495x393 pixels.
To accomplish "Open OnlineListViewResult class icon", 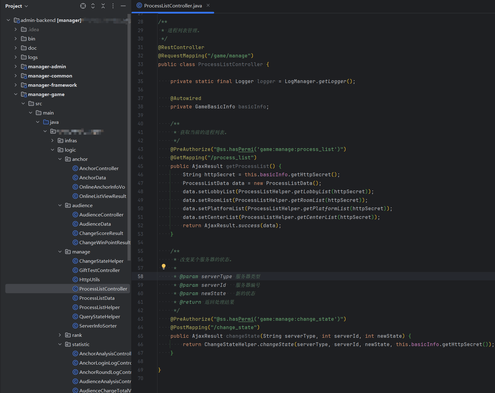I will [x=75, y=196].
